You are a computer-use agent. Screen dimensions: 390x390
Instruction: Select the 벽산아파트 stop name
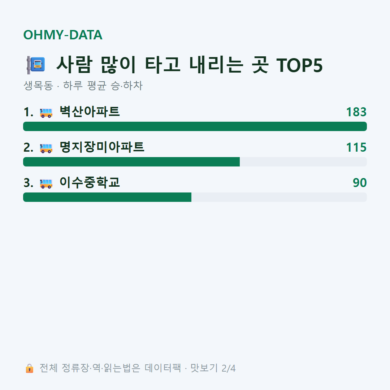[90, 112]
